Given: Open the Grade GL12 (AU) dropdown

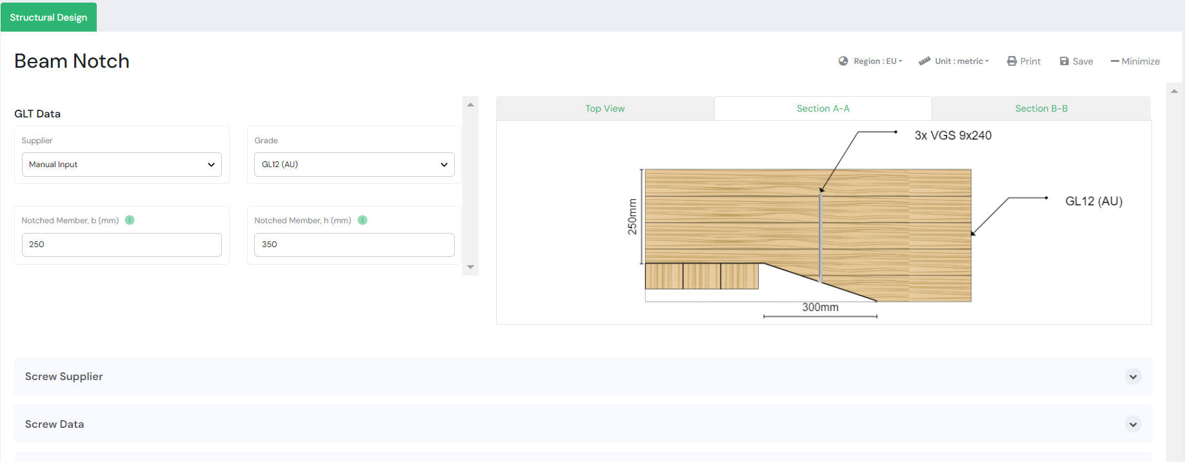Looking at the screenshot, I should pyautogui.click(x=354, y=165).
